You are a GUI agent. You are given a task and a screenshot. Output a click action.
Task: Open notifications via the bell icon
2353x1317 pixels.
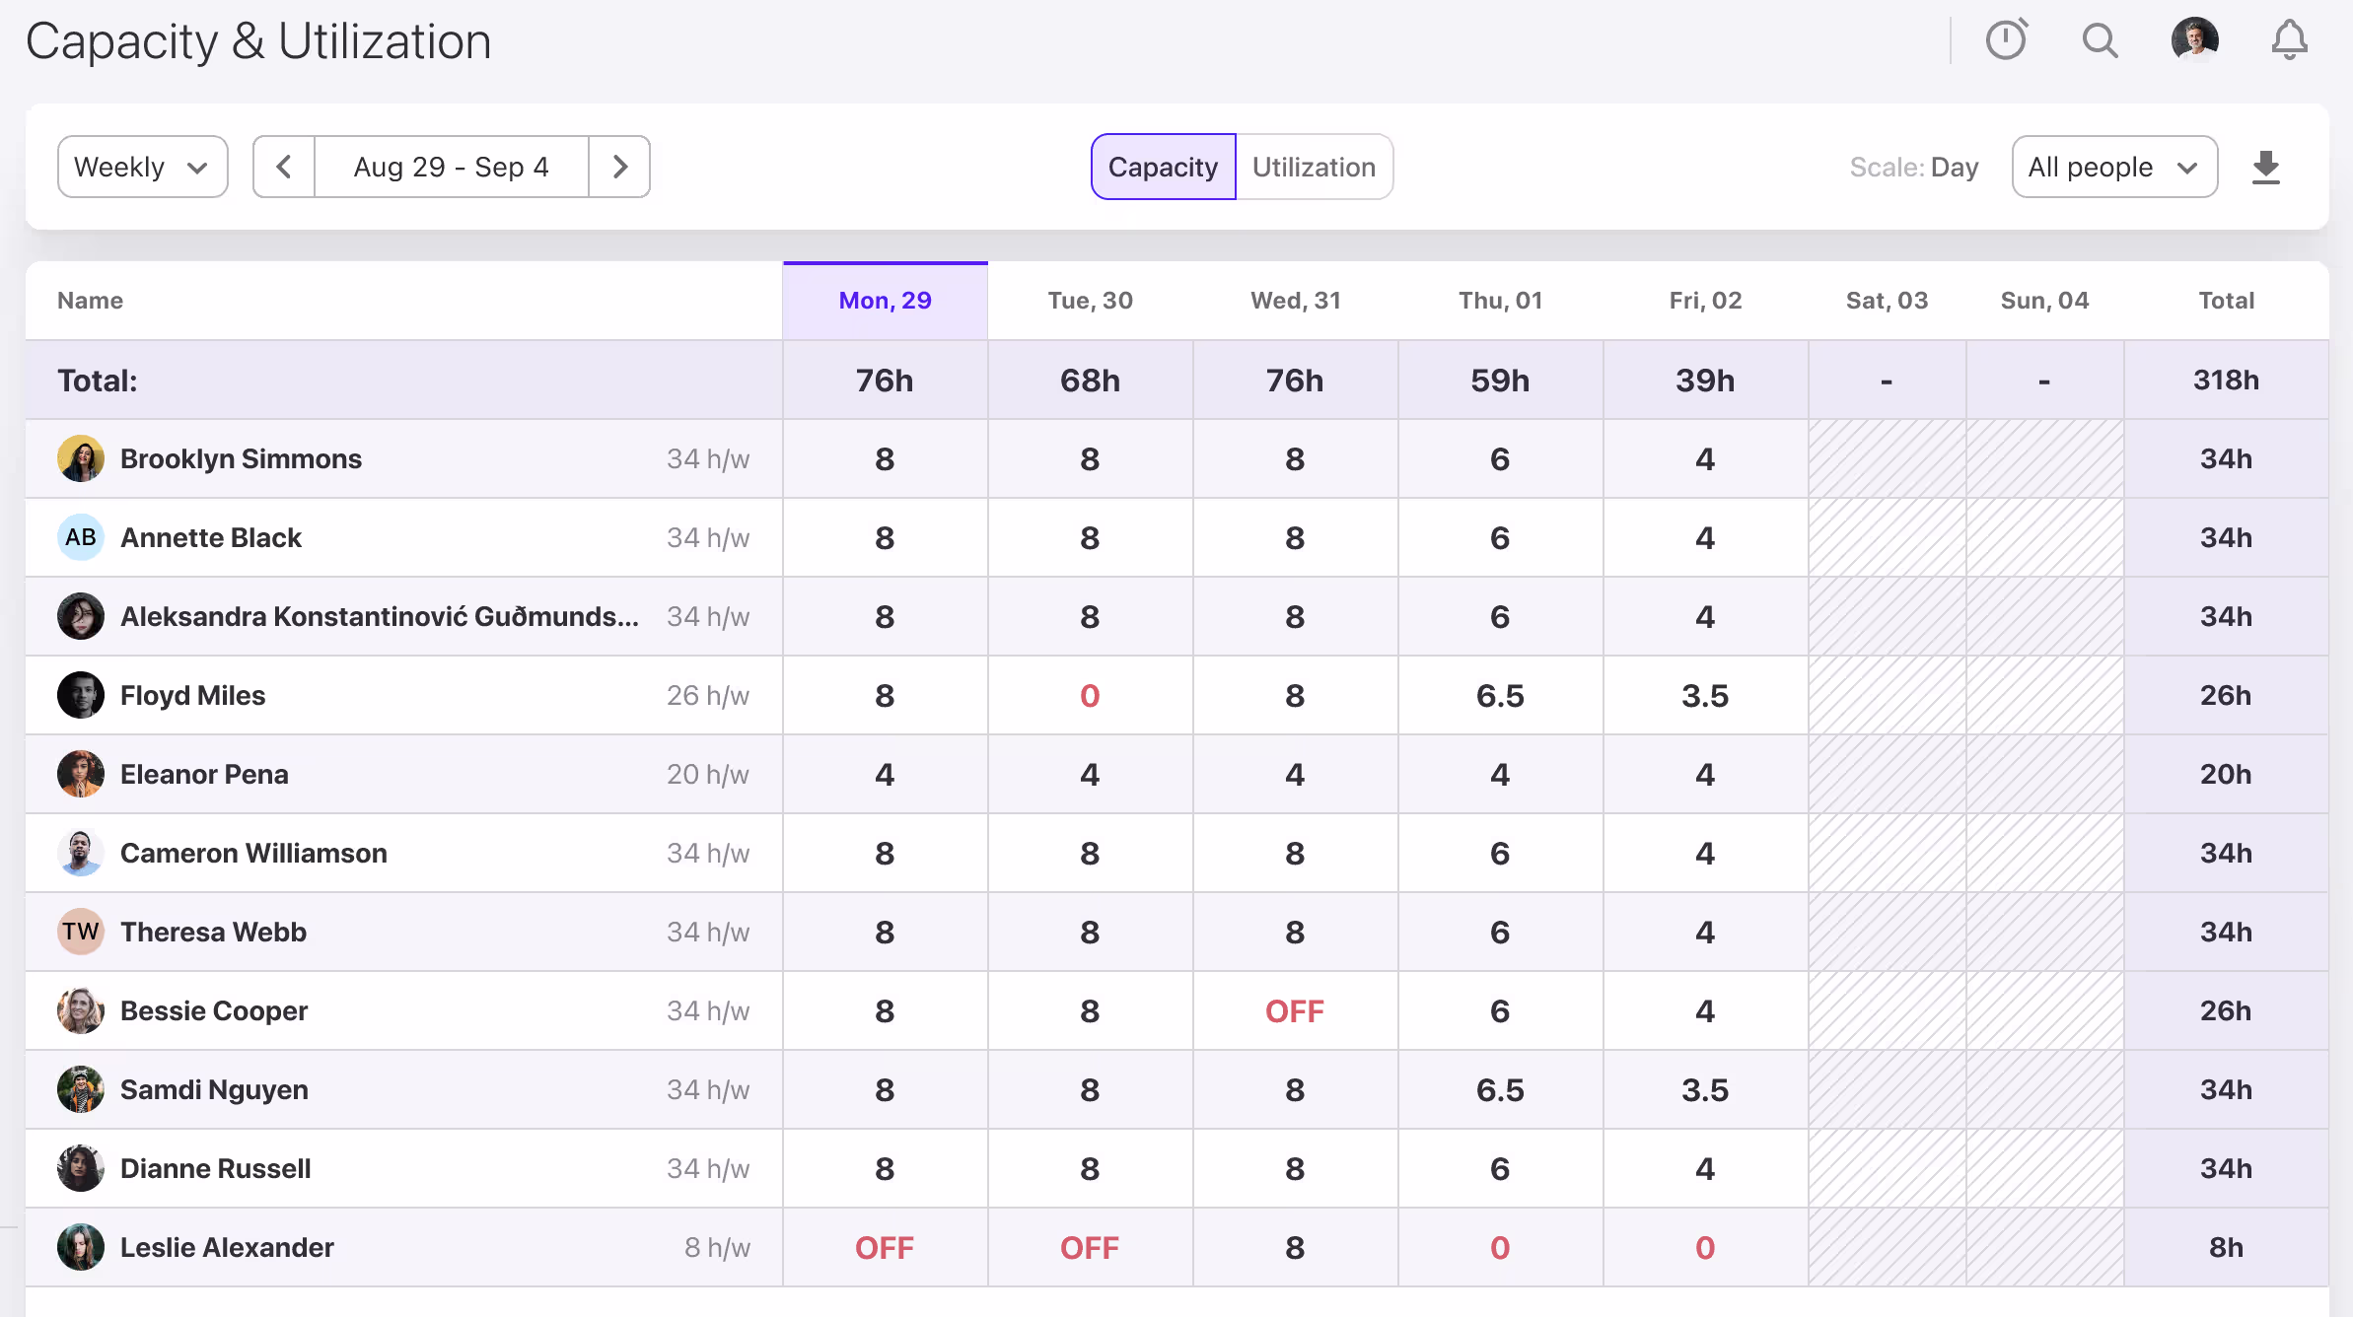(2289, 40)
